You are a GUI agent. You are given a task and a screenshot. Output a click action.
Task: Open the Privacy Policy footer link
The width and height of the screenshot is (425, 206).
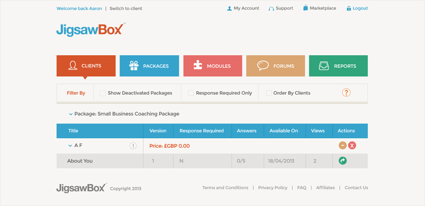tap(272, 188)
